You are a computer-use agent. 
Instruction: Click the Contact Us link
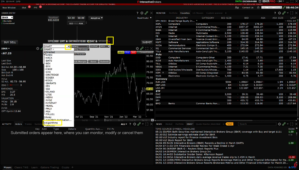[x=248, y=7]
